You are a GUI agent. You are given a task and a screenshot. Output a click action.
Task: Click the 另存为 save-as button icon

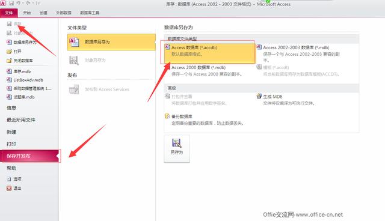coord(176,144)
